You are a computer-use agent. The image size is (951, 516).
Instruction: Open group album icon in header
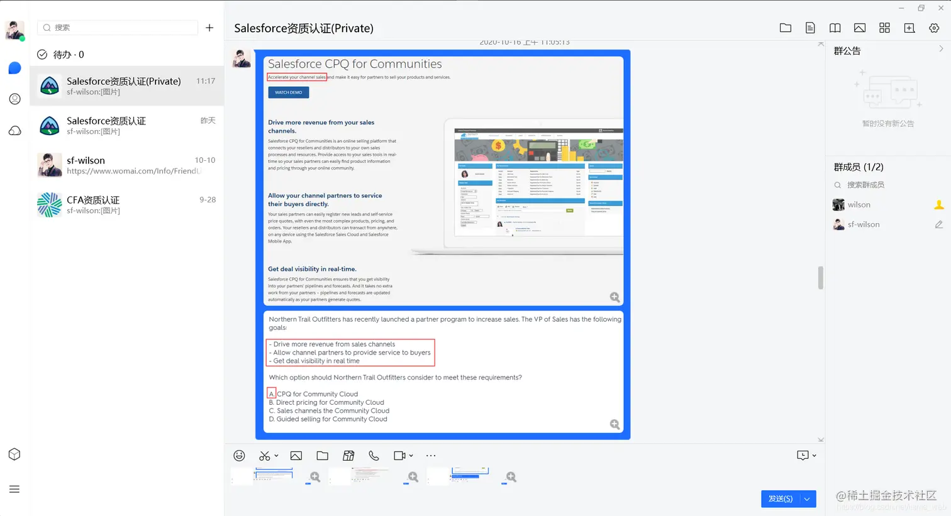pyautogui.click(x=860, y=28)
